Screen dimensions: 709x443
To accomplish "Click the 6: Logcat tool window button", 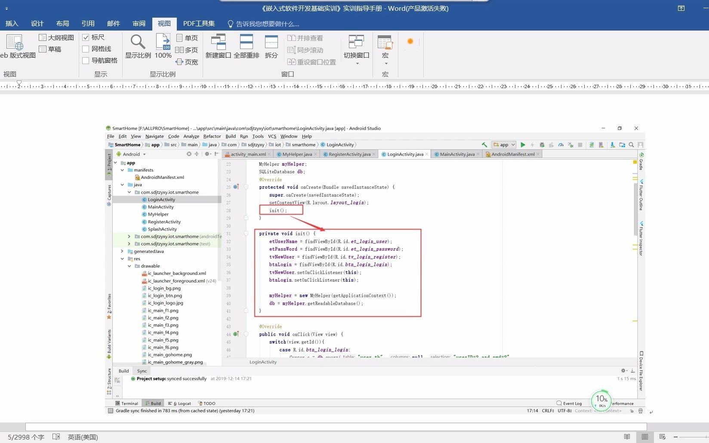I will coord(179,403).
